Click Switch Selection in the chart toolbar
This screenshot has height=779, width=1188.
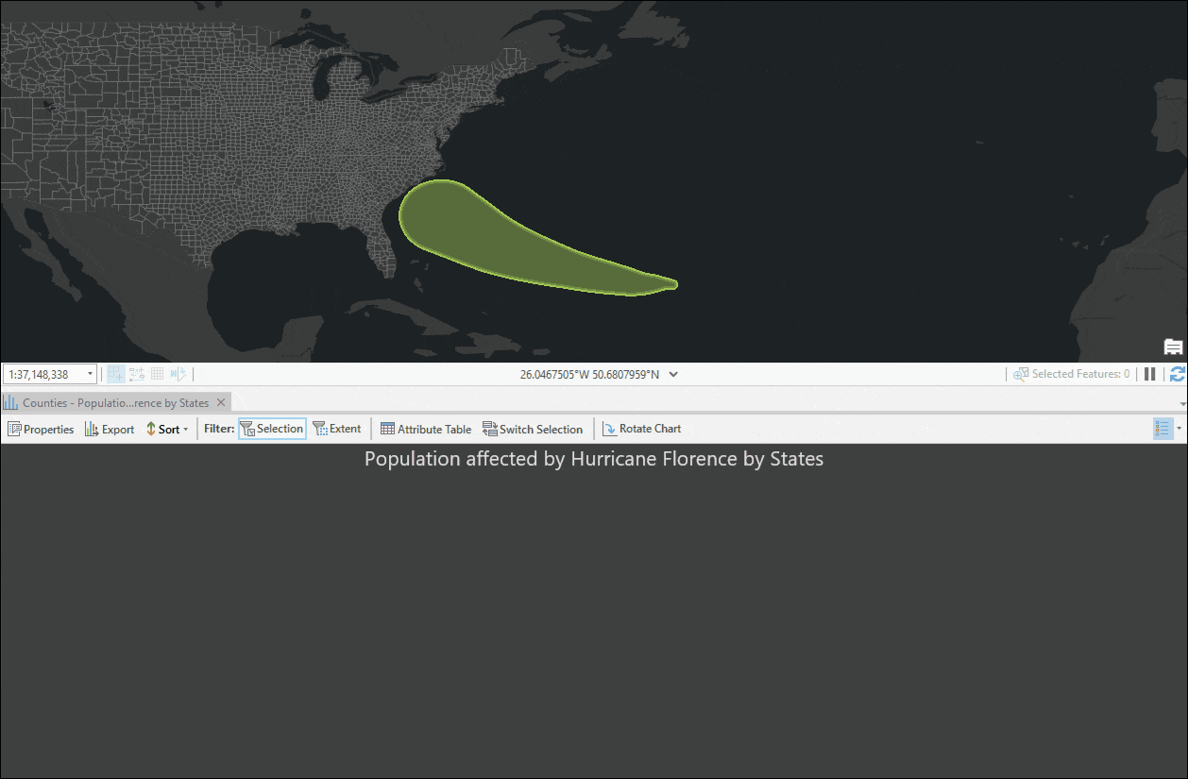pyautogui.click(x=533, y=429)
